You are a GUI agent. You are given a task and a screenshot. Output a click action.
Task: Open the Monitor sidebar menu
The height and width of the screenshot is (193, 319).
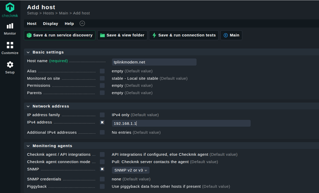(10, 29)
